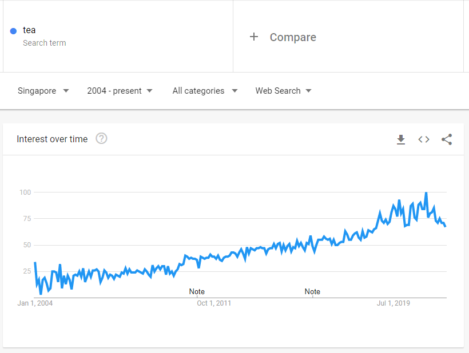469x353 pixels.
Task: Edit the tea search term
Action: [x=29, y=30]
